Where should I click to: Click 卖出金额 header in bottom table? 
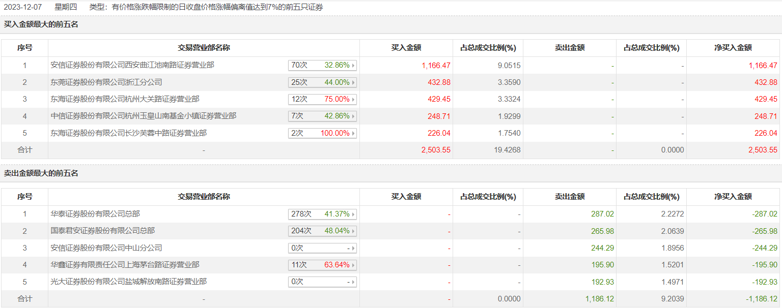(x=569, y=197)
